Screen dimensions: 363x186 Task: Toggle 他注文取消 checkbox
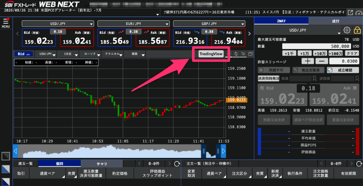(x=308, y=70)
